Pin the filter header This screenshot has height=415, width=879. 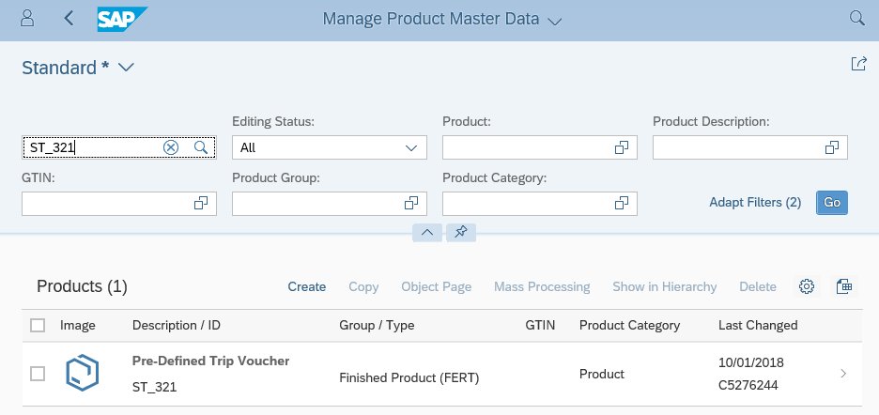tap(461, 232)
